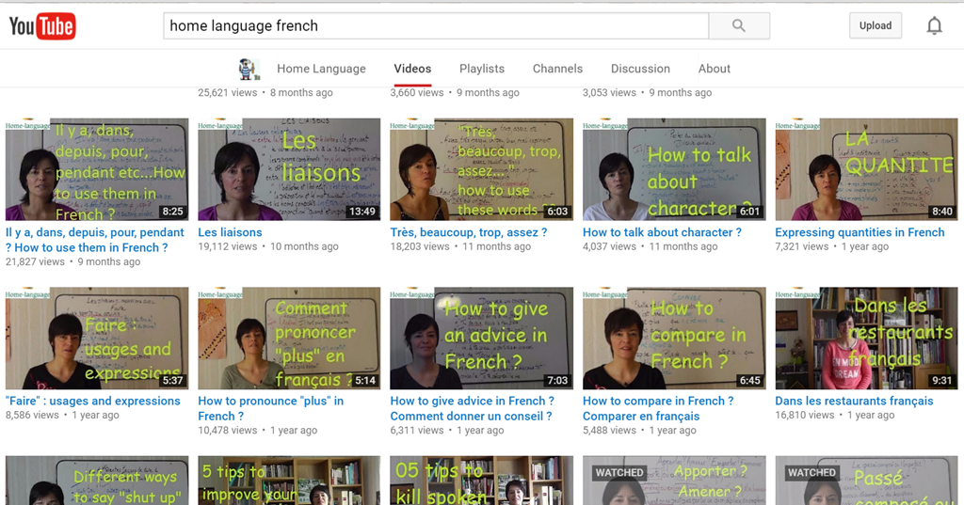Click the '10,478 views' text
The width and height of the screenshot is (964, 505).
pyautogui.click(x=228, y=430)
